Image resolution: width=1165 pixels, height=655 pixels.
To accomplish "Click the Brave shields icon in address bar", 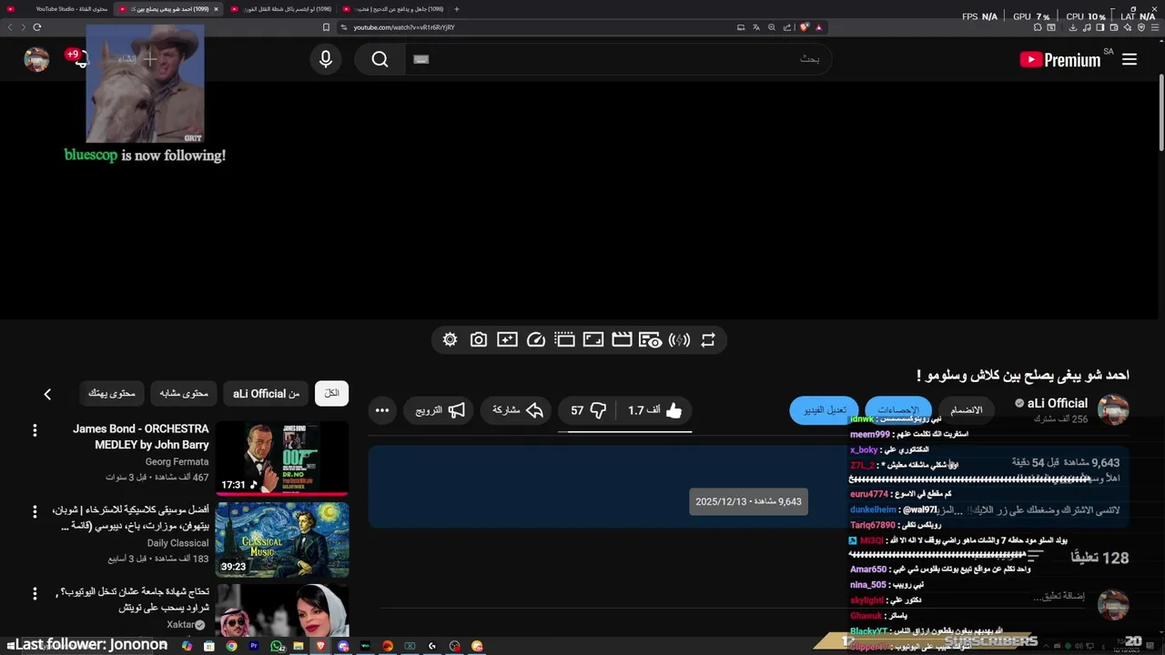I will click(805, 27).
